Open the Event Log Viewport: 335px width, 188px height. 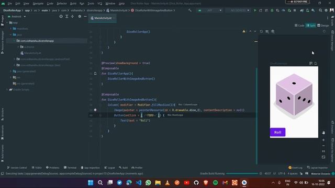coord(295,168)
